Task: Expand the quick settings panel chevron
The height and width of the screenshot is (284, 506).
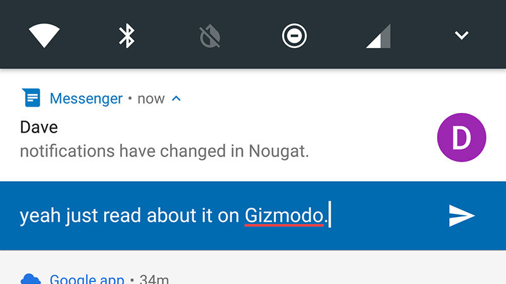Action: coord(462,35)
